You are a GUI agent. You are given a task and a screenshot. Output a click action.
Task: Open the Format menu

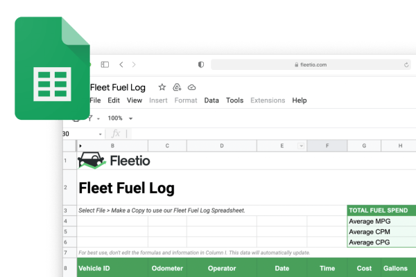pyautogui.click(x=186, y=100)
